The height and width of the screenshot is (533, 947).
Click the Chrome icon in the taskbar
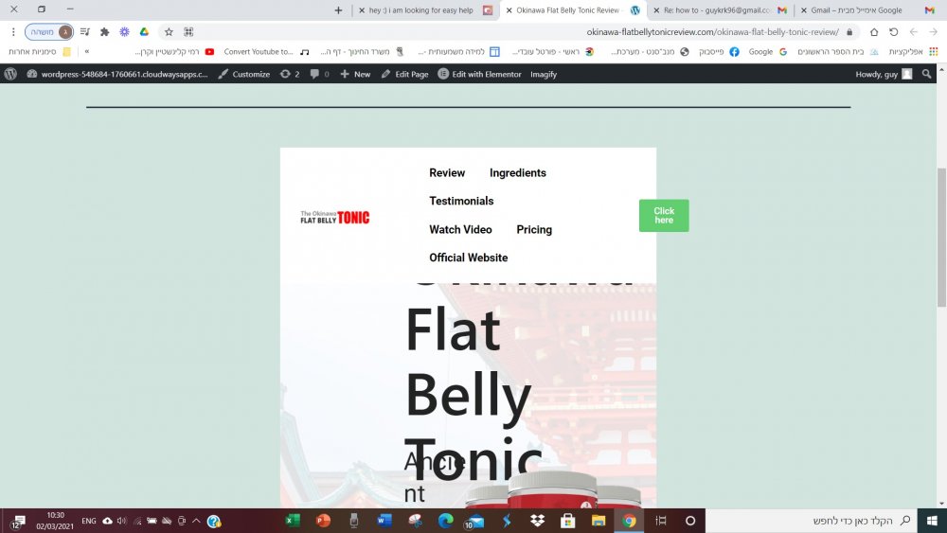pos(630,521)
